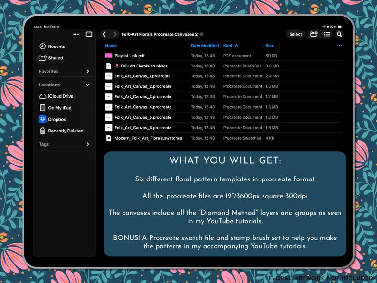Tap the Select button
The image size is (377, 283).
click(295, 34)
